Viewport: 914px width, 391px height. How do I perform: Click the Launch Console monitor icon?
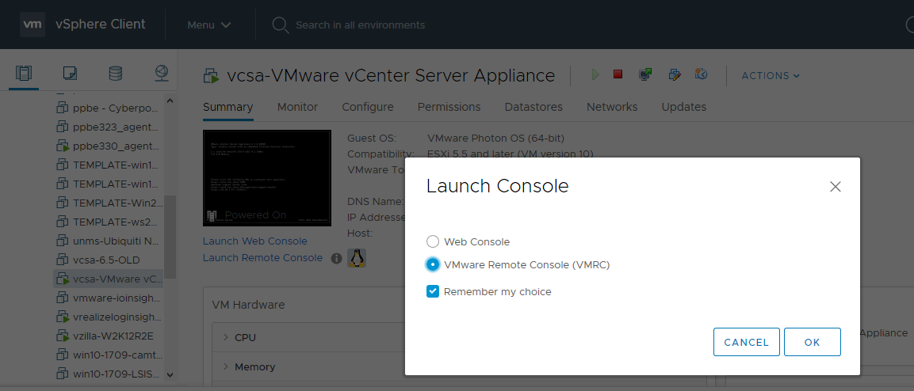[645, 74]
